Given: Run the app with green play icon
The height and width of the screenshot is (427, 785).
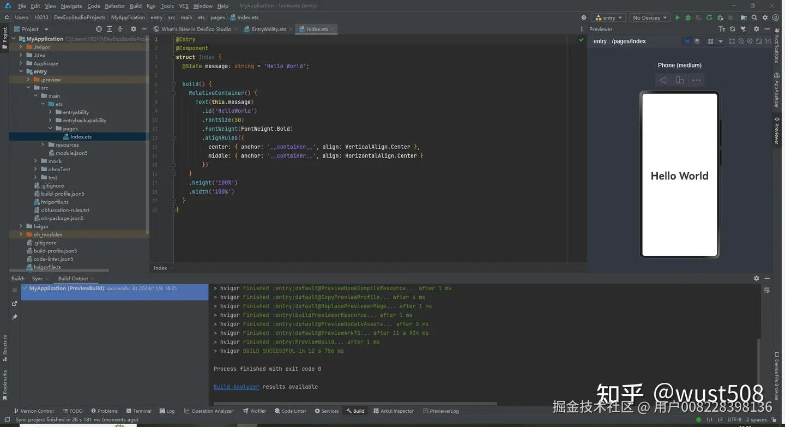Looking at the screenshot, I should tap(678, 17).
